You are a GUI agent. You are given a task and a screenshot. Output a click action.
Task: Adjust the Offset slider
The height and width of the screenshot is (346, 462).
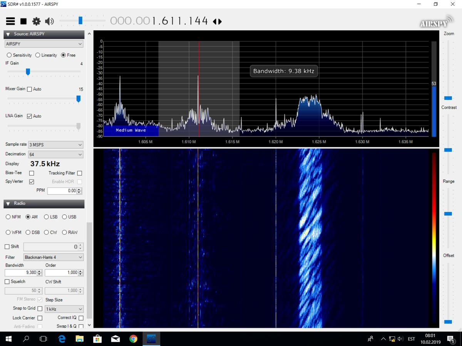tap(448, 321)
